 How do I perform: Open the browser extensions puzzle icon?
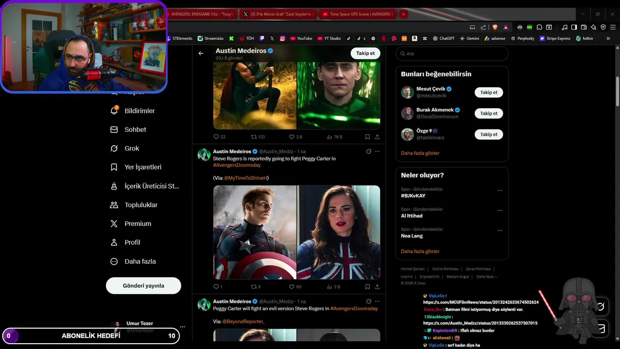pyautogui.click(x=539, y=27)
